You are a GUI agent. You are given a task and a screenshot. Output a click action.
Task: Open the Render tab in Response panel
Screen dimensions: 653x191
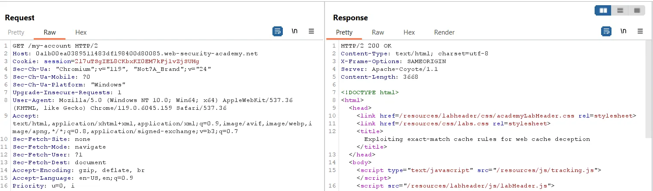pos(444,32)
